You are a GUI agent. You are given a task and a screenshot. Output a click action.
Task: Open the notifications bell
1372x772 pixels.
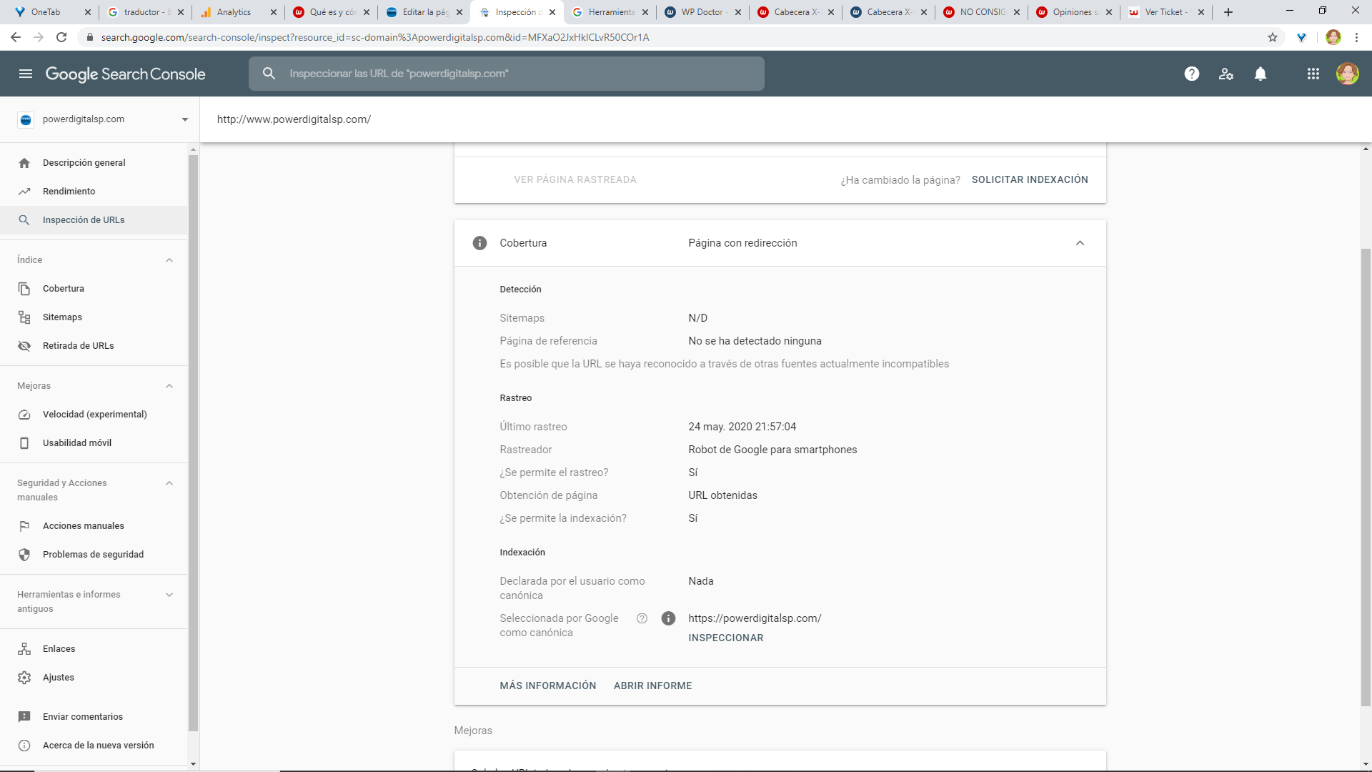coord(1261,74)
